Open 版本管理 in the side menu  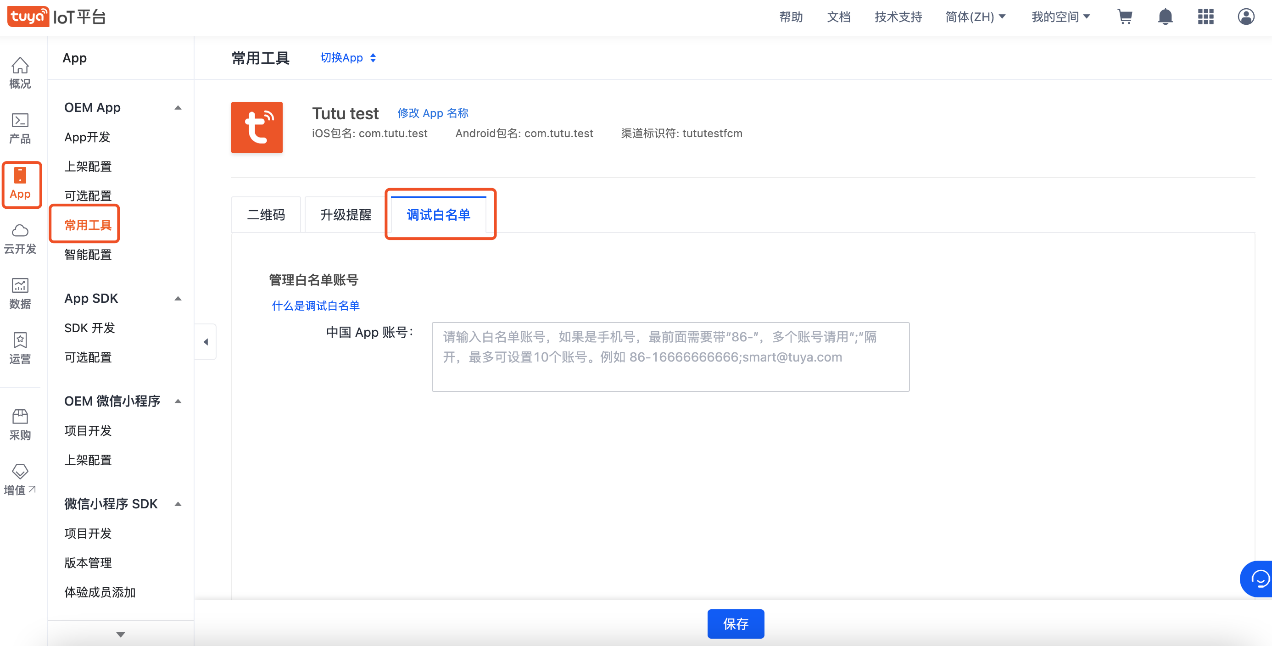tap(88, 562)
